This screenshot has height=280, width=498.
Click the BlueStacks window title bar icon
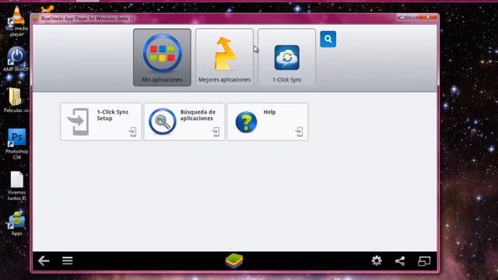(36, 19)
